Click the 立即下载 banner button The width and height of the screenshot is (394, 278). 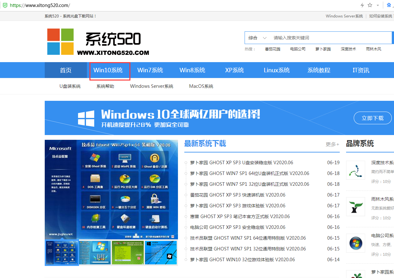[x=372, y=118]
